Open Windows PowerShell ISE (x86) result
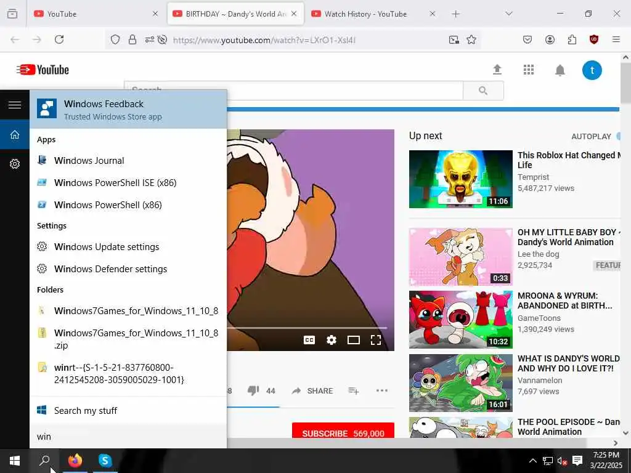This screenshot has height=473, width=631. (x=128, y=182)
